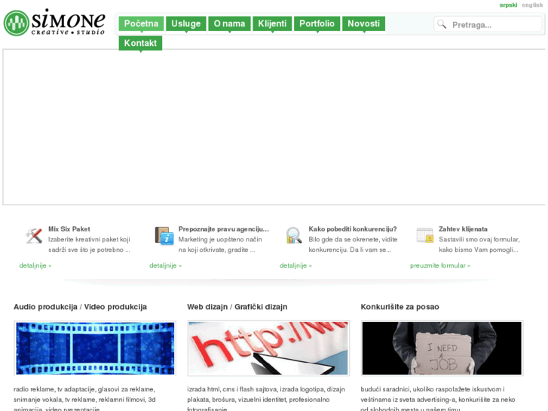The image size is (548, 411).
Task: Open the Portfolio navigation item
Action: coord(317,23)
